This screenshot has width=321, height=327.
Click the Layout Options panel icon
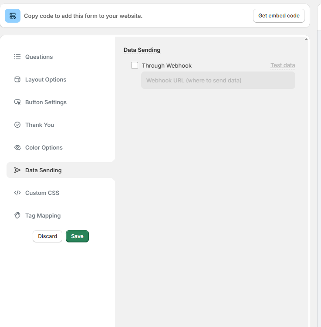(x=17, y=79)
